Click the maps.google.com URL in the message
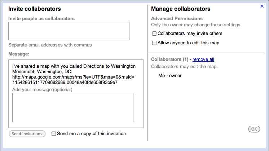The height and width of the screenshot is (151, 269). pos(74,80)
